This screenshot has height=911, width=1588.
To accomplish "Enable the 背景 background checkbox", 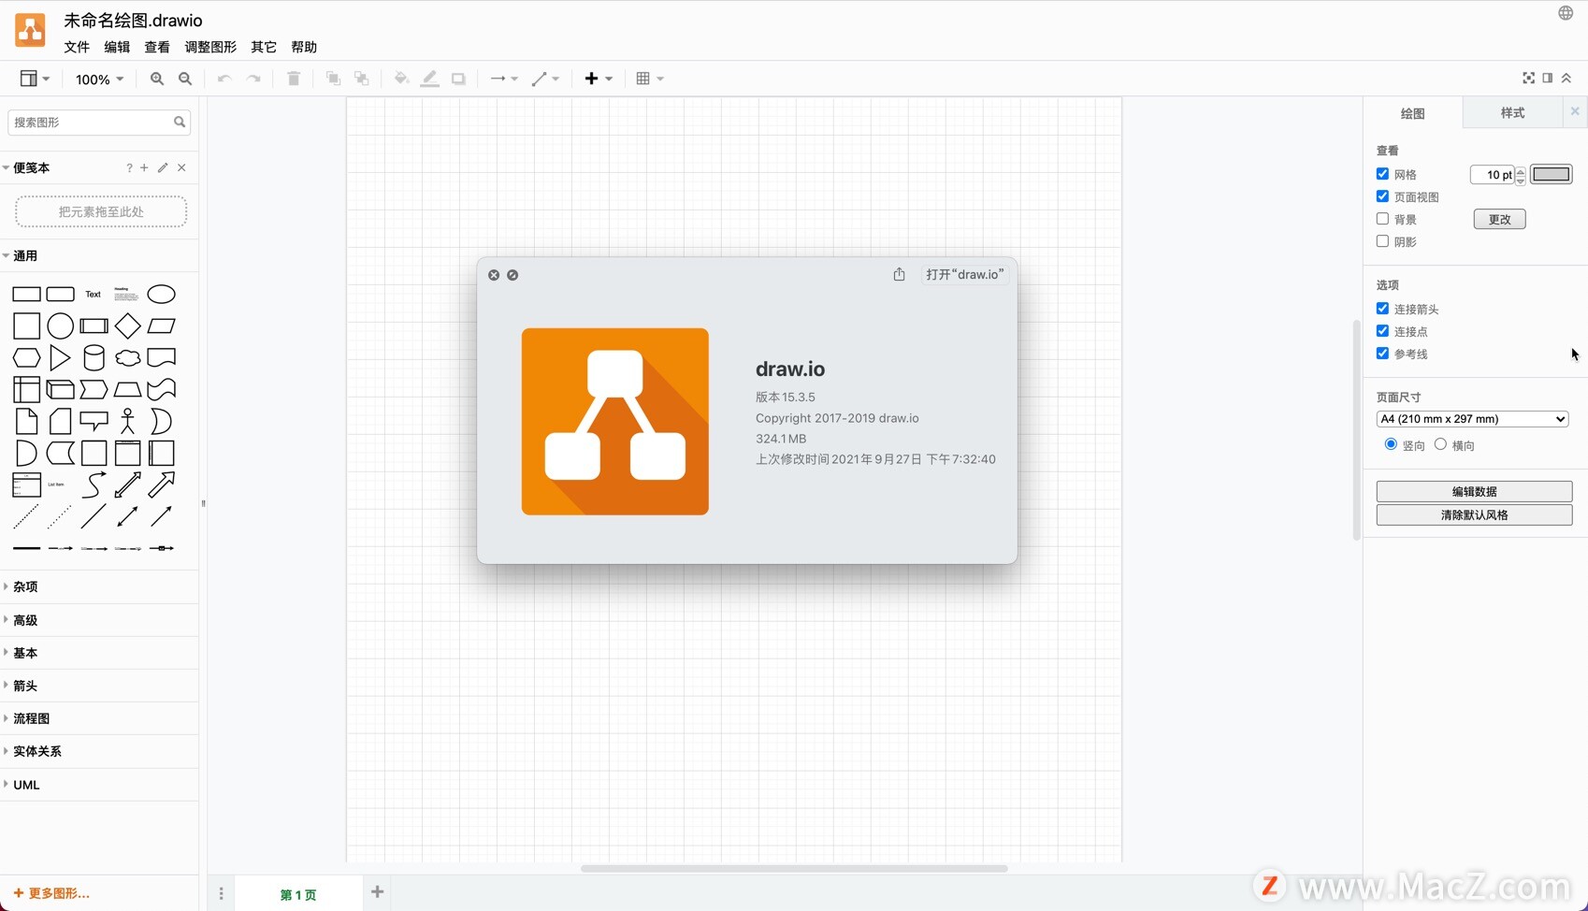I will point(1382,219).
